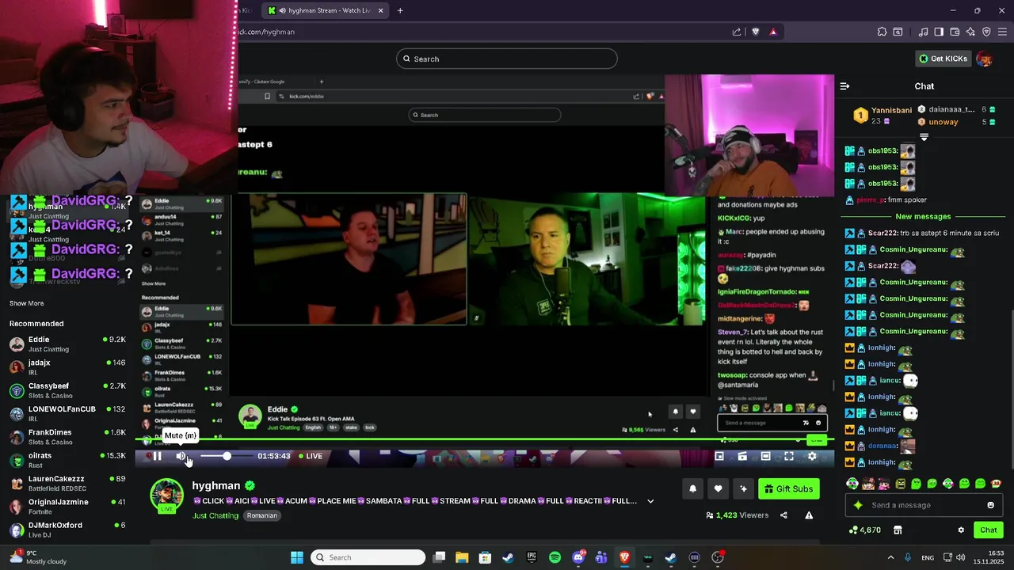1014x570 pixels.
Task: Open the Just Chatting category link
Action: (x=215, y=515)
